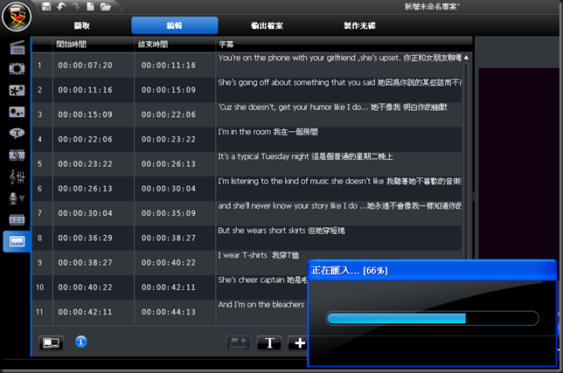Select subtitle 'She's going off about something'
The image size is (563, 373).
tap(340, 82)
